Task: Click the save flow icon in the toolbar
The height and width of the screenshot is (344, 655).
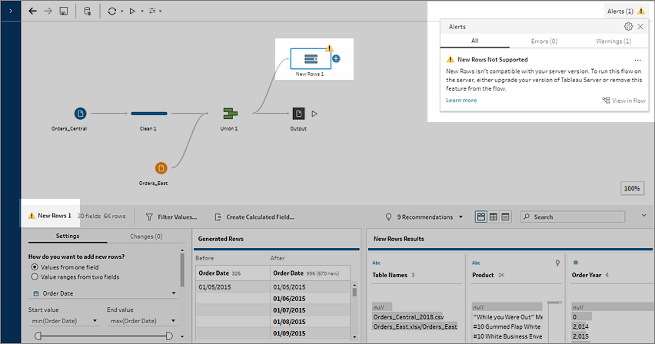Action: pyautogui.click(x=64, y=12)
